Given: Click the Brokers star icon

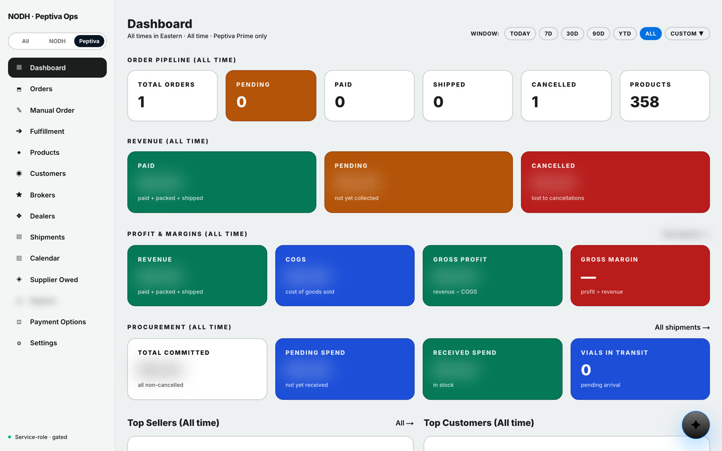Looking at the screenshot, I should pyautogui.click(x=19, y=195).
